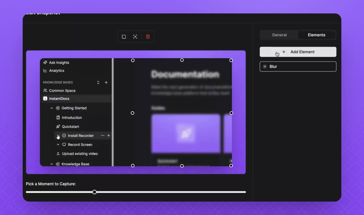364x215 pixels.
Task: Select the Elements tab
Action: click(317, 35)
